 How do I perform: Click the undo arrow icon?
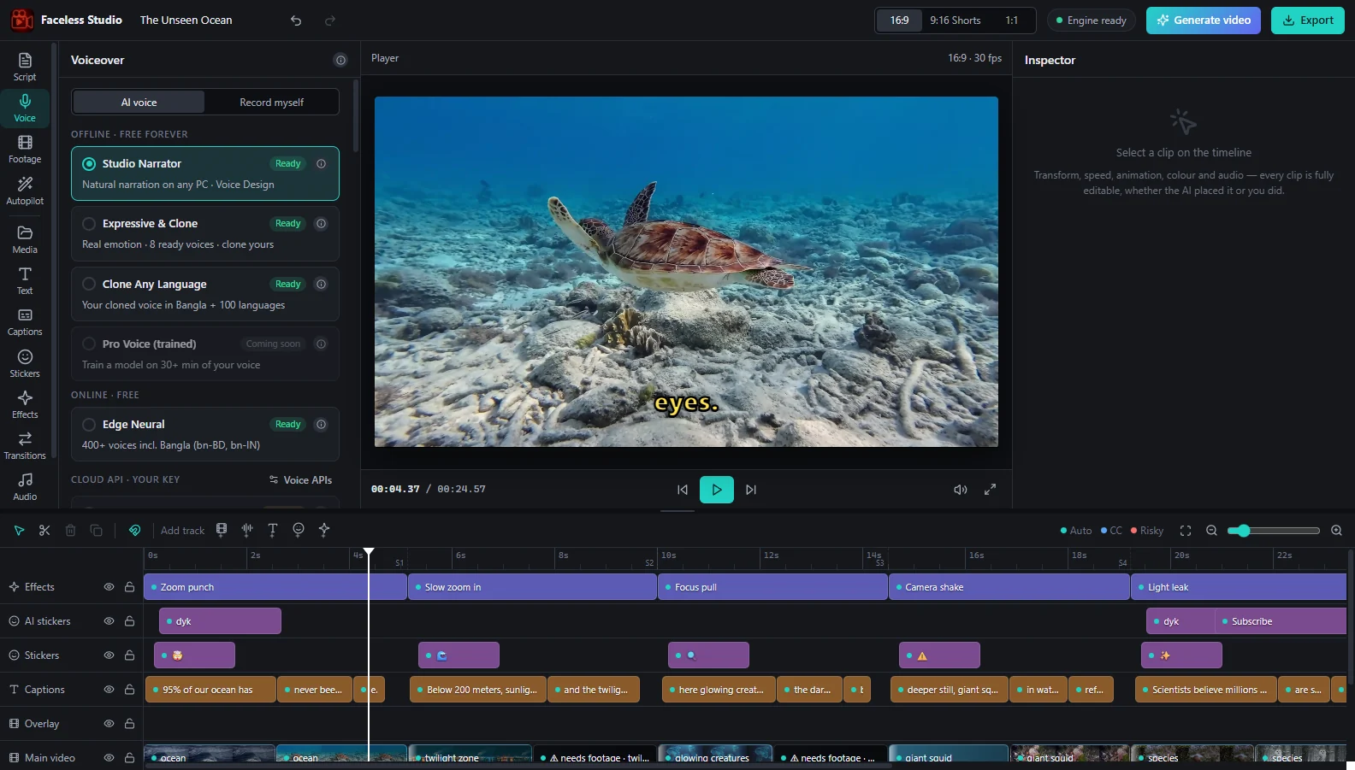coord(296,21)
